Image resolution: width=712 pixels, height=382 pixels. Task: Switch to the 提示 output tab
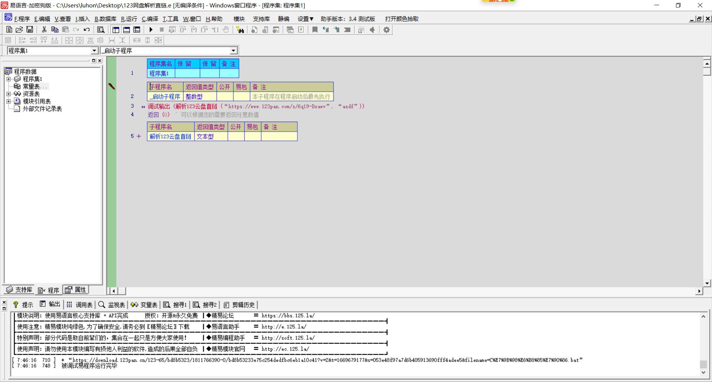pyautogui.click(x=23, y=304)
